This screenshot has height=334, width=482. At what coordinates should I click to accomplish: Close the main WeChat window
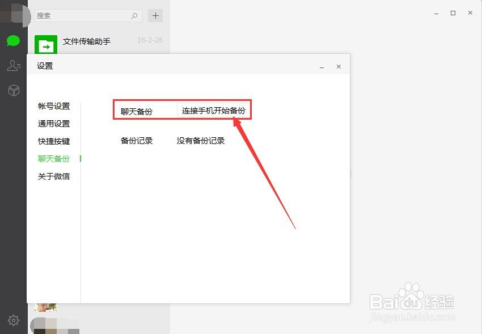[470, 12]
